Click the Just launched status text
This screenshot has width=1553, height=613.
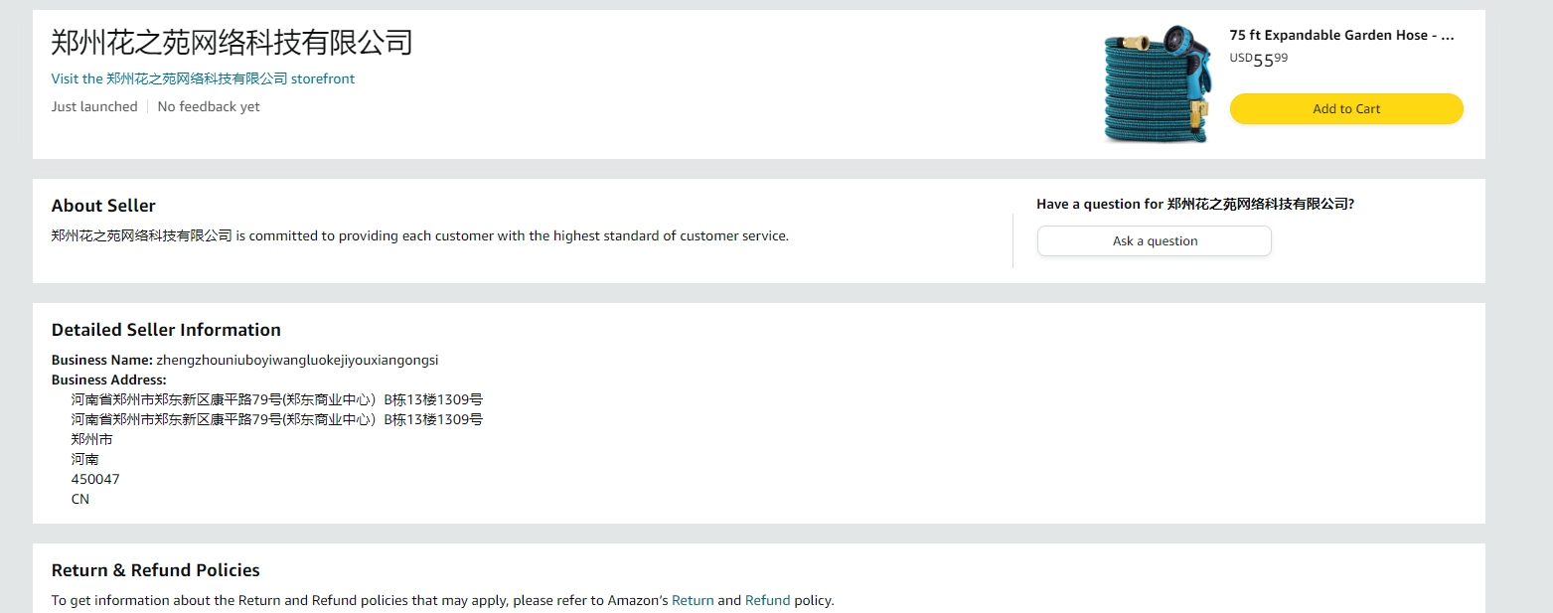(94, 106)
